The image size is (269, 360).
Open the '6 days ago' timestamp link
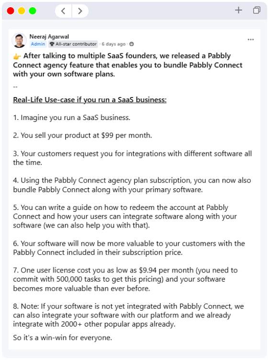pyautogui.click(x=113, y=44)
